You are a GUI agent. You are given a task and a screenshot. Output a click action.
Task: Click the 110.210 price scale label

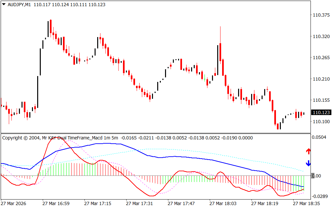(x=321, y=79)
